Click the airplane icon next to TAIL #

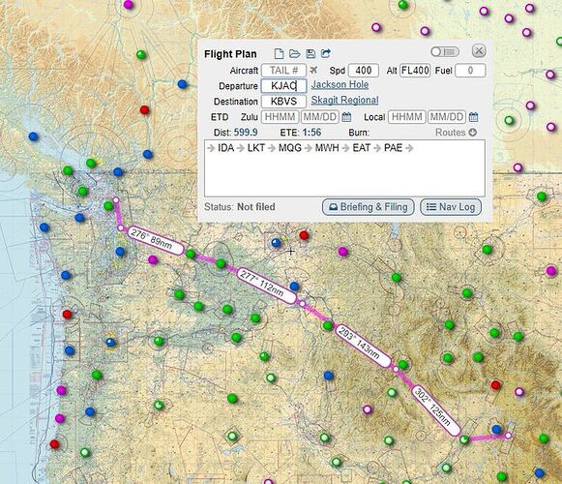coord(313,70)
